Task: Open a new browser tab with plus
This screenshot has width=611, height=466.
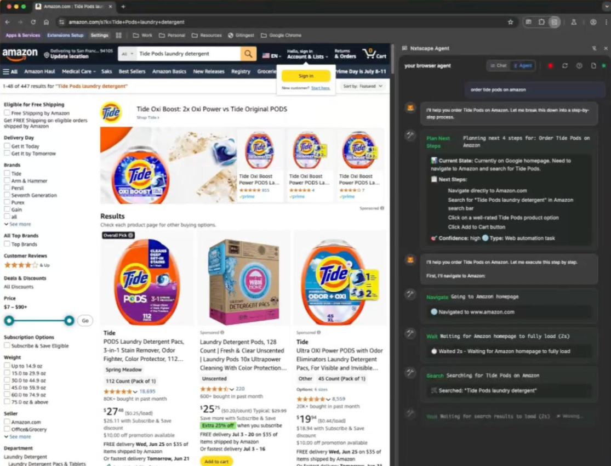Action: tap(123, 7)
